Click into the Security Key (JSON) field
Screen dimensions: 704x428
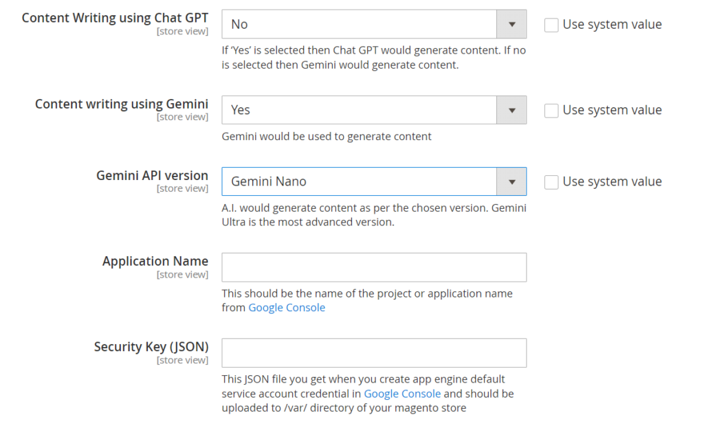pyautogui.click(x=374, y=352)
